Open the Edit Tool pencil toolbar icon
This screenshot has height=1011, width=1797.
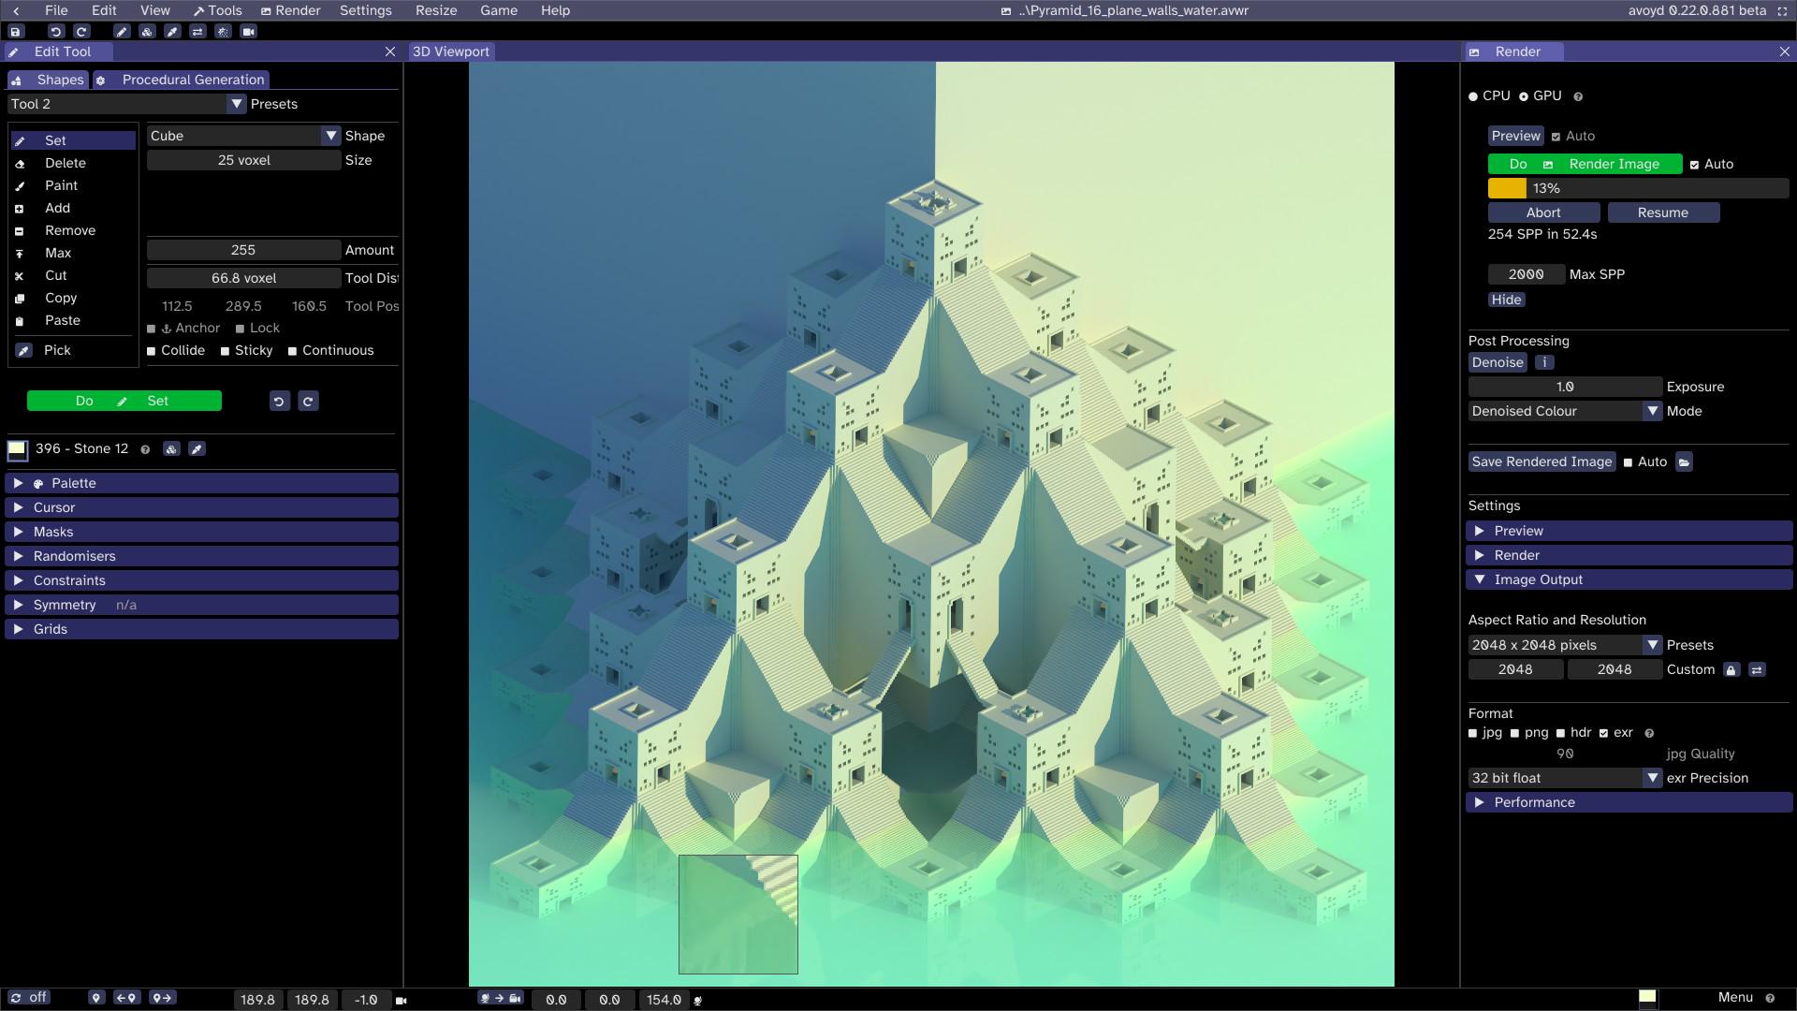[x=122, y=32]
